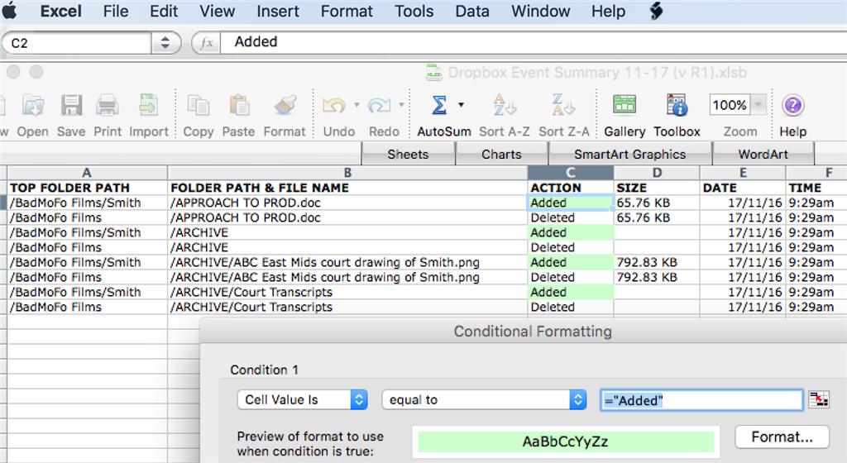Viewport: 847px width, 463px height.
Task: Open the Toolbox icon
Action: click(677, 105)
